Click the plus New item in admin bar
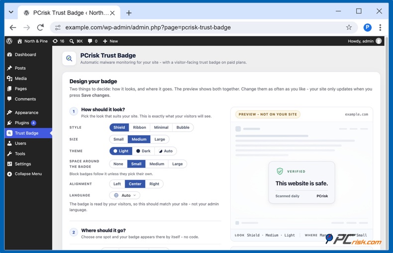393x253 pixels. pyautogui.click(x=110, y=41)
